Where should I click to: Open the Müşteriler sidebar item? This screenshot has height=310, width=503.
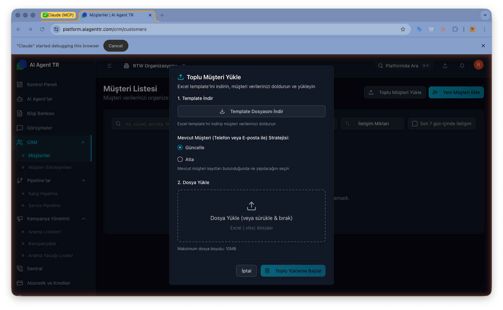tap(39, 155)
